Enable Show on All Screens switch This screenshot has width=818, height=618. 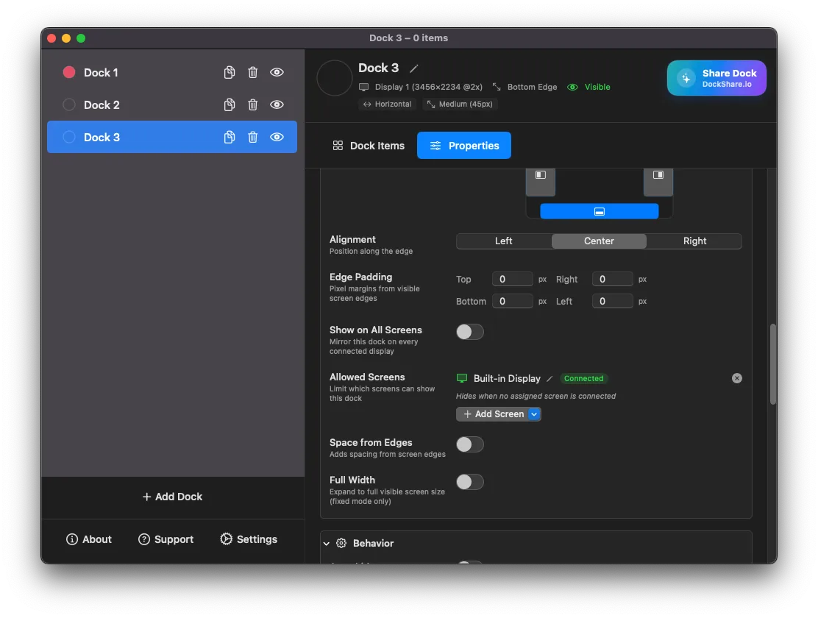coord(470,332)
